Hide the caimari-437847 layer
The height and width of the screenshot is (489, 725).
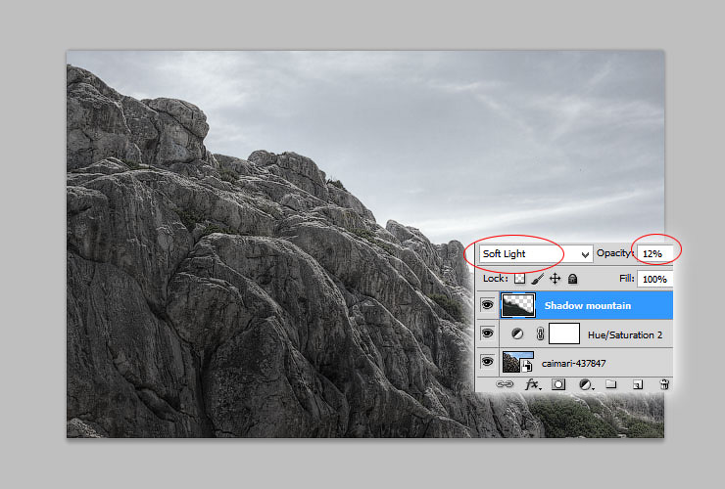pos(487,362)
